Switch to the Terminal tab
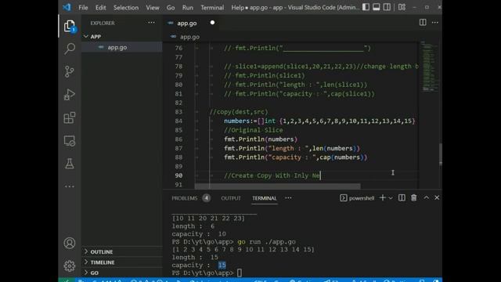Screen dimensions: 501x282 pyautogui.click(x=265, y=198)
